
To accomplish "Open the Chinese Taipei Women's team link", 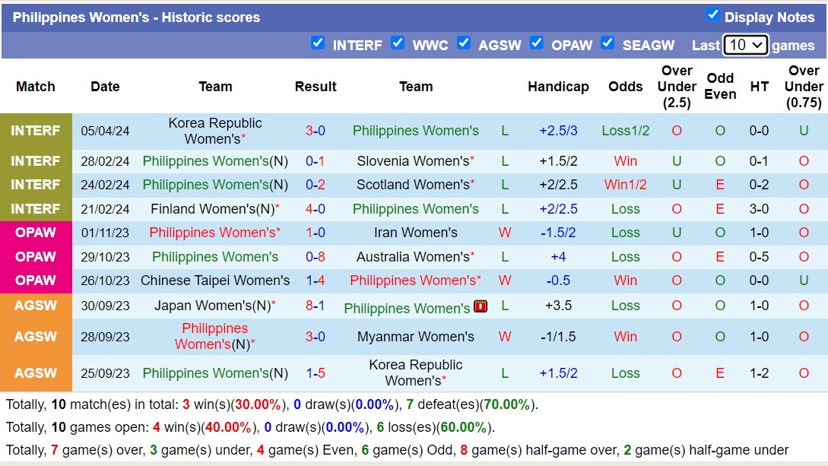I will pos(215,281).
